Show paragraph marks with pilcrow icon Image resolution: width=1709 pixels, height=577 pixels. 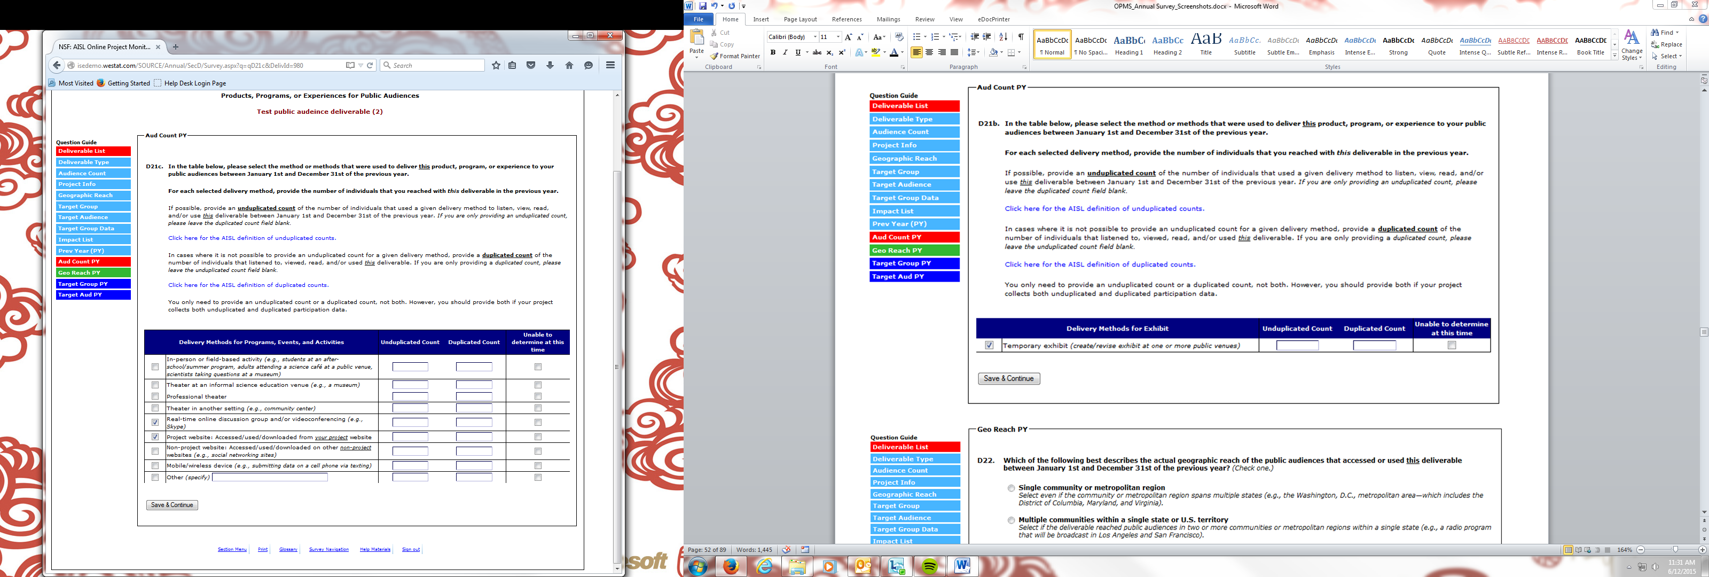click(1021, 37)
